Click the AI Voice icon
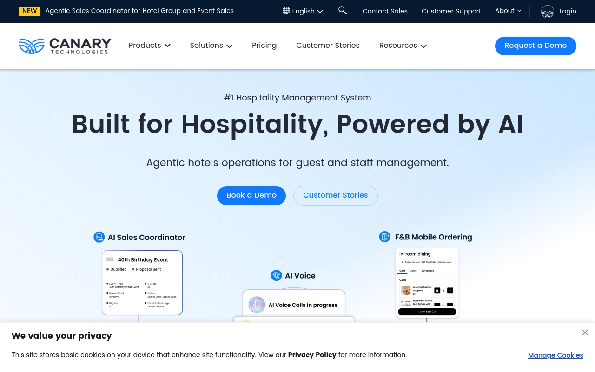Screen dimensions: 595x372 tap(277, 275)
